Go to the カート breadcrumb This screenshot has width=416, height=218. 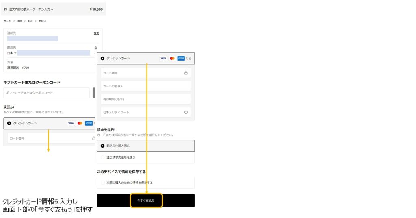tap(7, 21)
